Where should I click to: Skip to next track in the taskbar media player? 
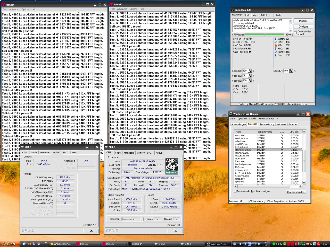tap(254, 244)
